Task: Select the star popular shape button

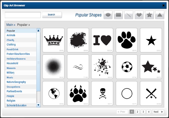Action: 149,15
